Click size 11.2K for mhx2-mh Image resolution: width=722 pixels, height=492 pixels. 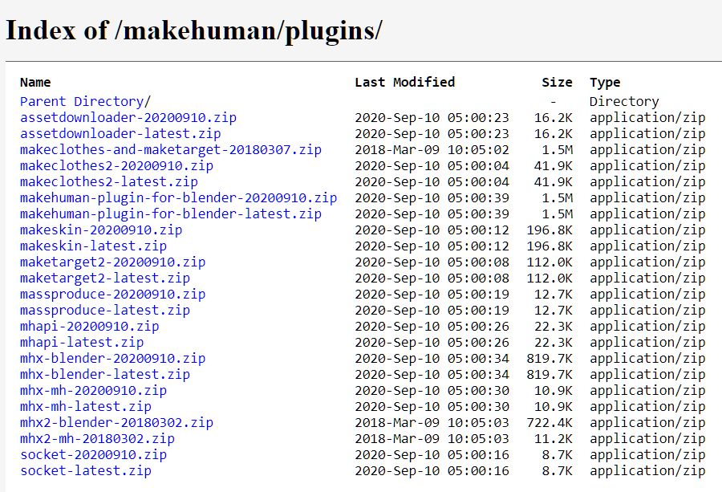click(553, 439)
